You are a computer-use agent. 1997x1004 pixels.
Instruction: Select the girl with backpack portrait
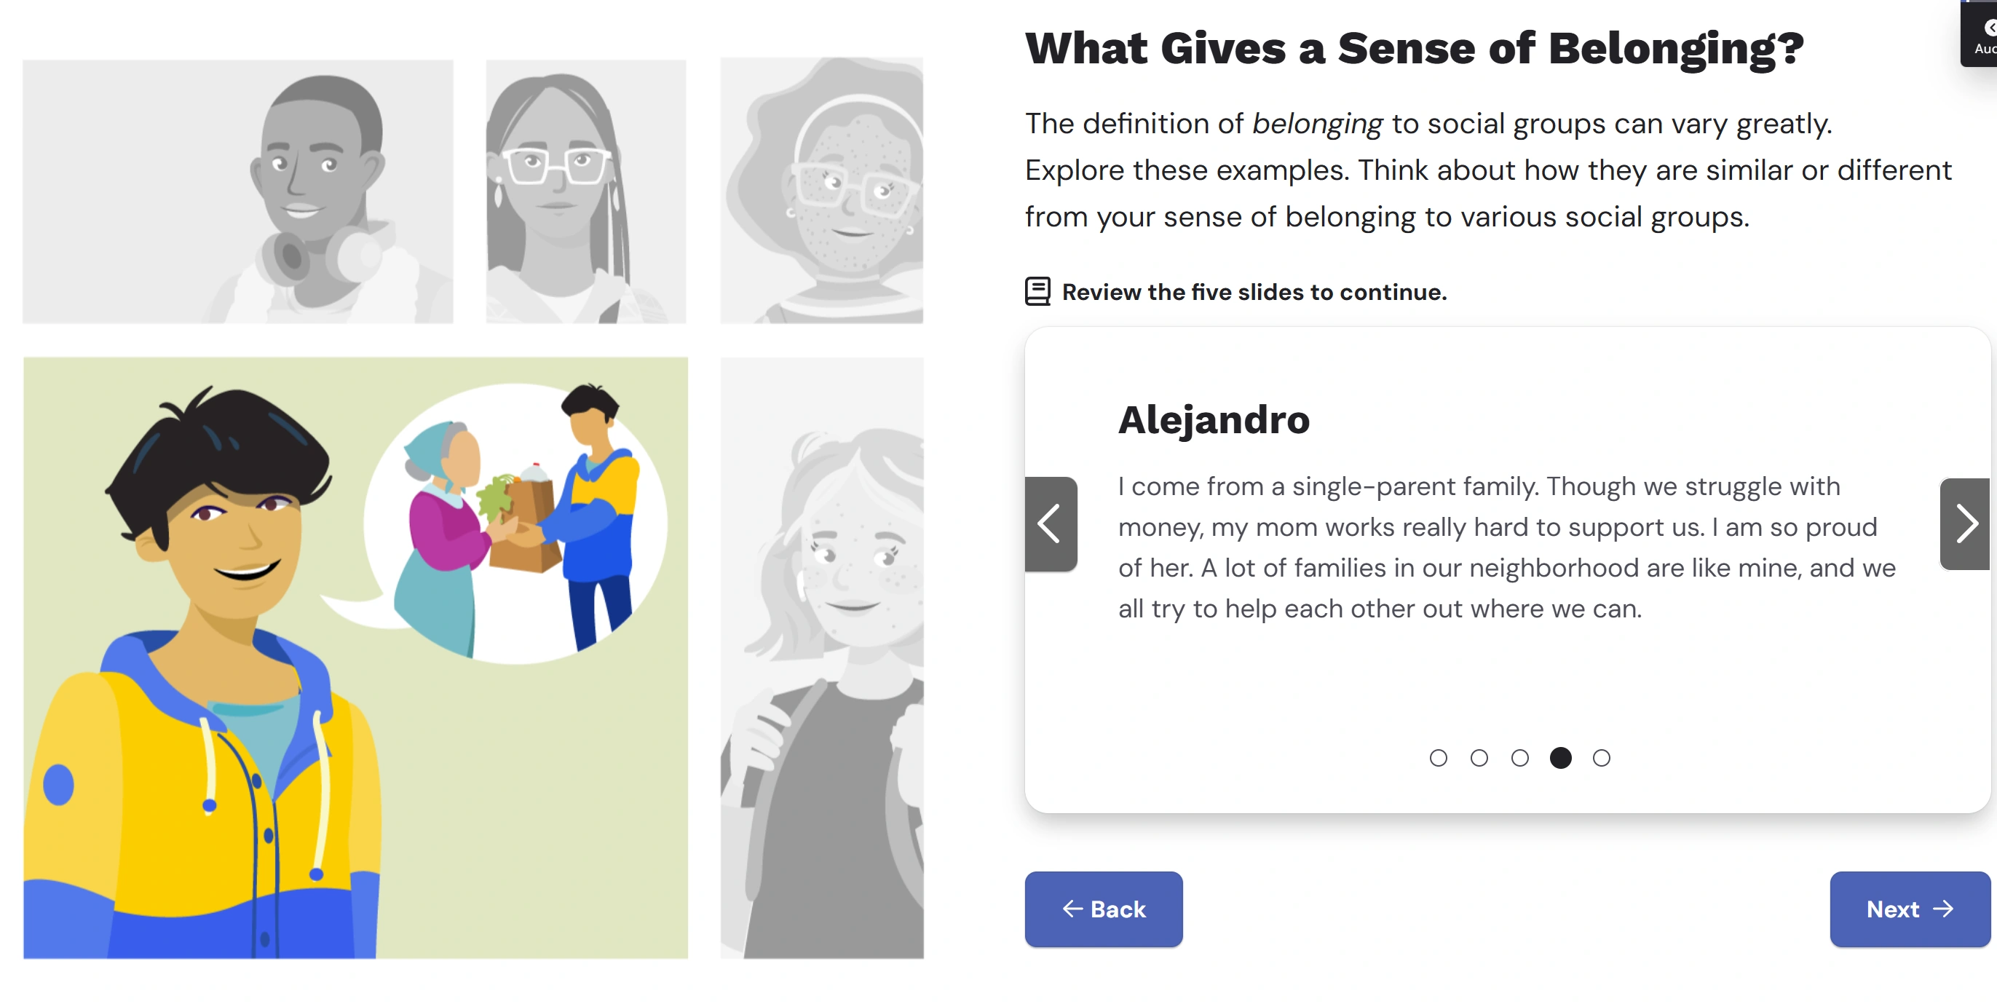pyautogui.click(x=822, y=657)
